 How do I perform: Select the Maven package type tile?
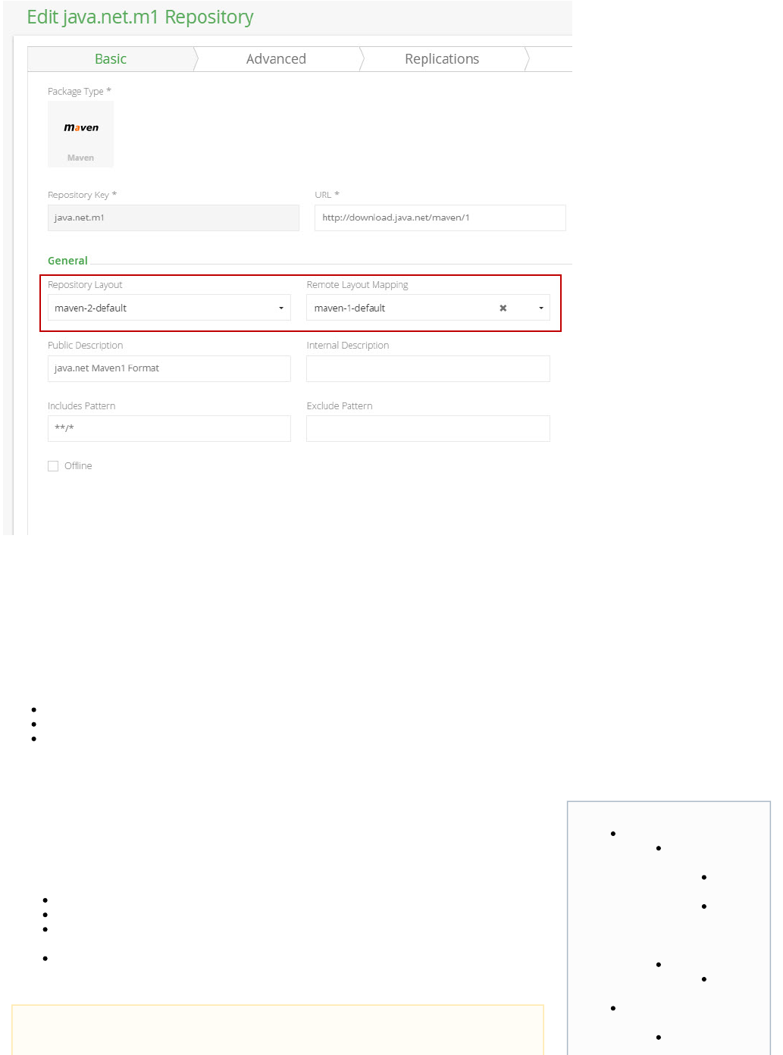coord(80,134)
